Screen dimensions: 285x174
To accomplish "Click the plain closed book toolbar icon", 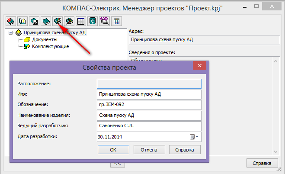I will click(46, 21).
